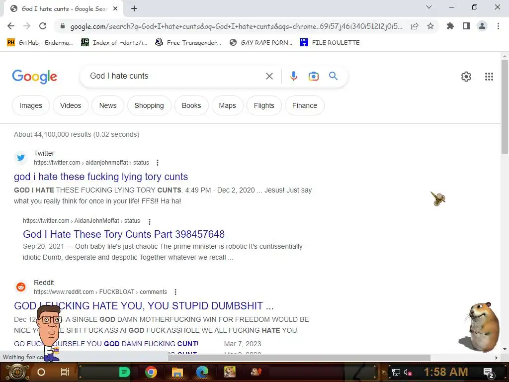Search by image with camera icon

pos(313,76)
